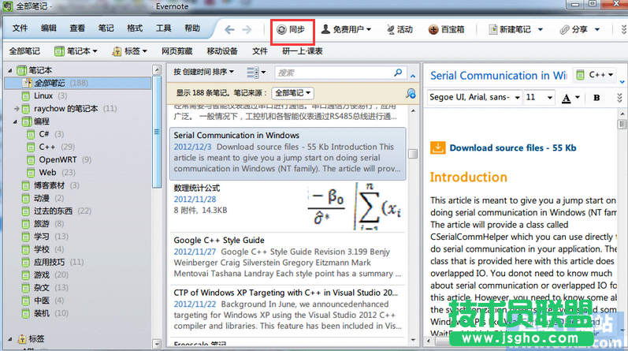Open the 免费用户 account dropdown
The image size is (628, 351).
346,30
